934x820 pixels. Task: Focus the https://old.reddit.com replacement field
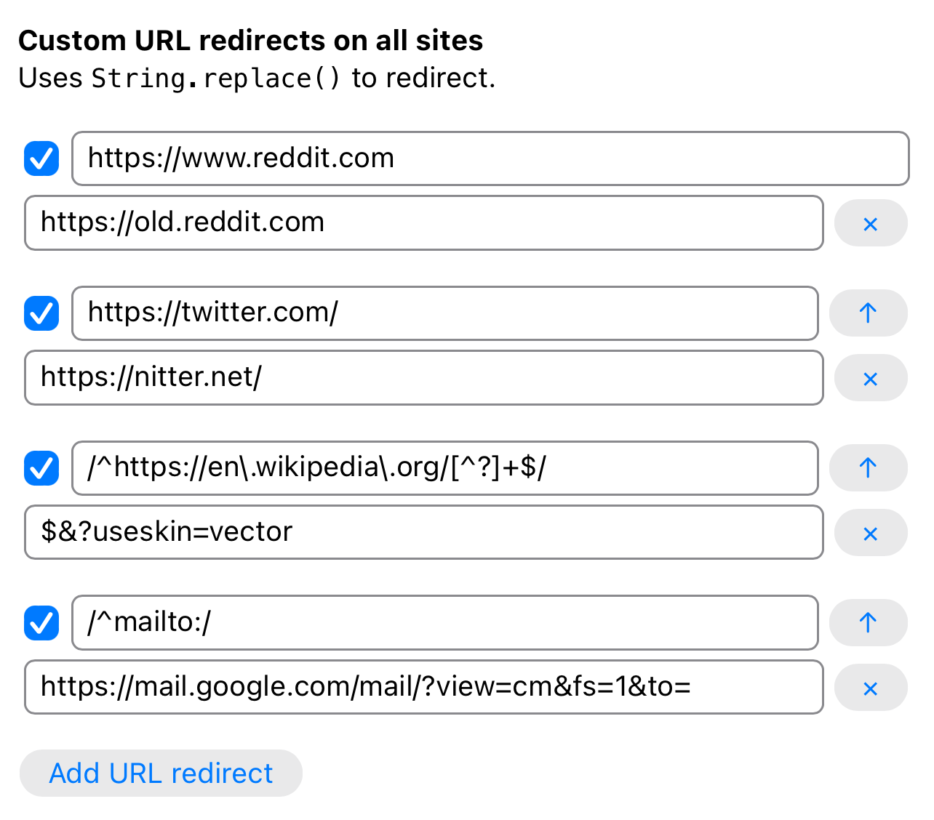[x=423, y=222]
